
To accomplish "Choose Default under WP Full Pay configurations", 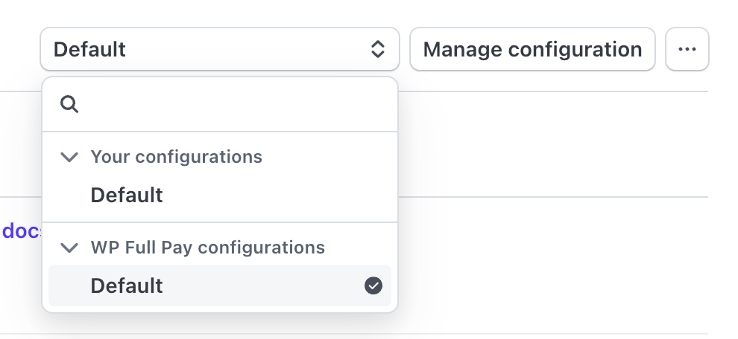I will click(x=127, y=285).
